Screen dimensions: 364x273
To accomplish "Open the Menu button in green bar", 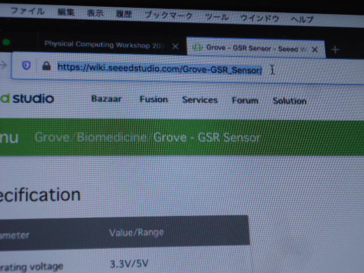I will tap(9, 138).
